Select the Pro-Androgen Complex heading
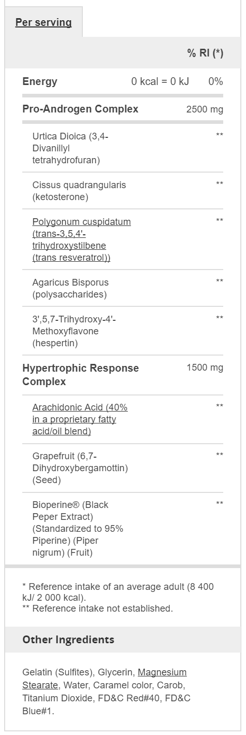The image size is (246, 735). tap(80, 109)
